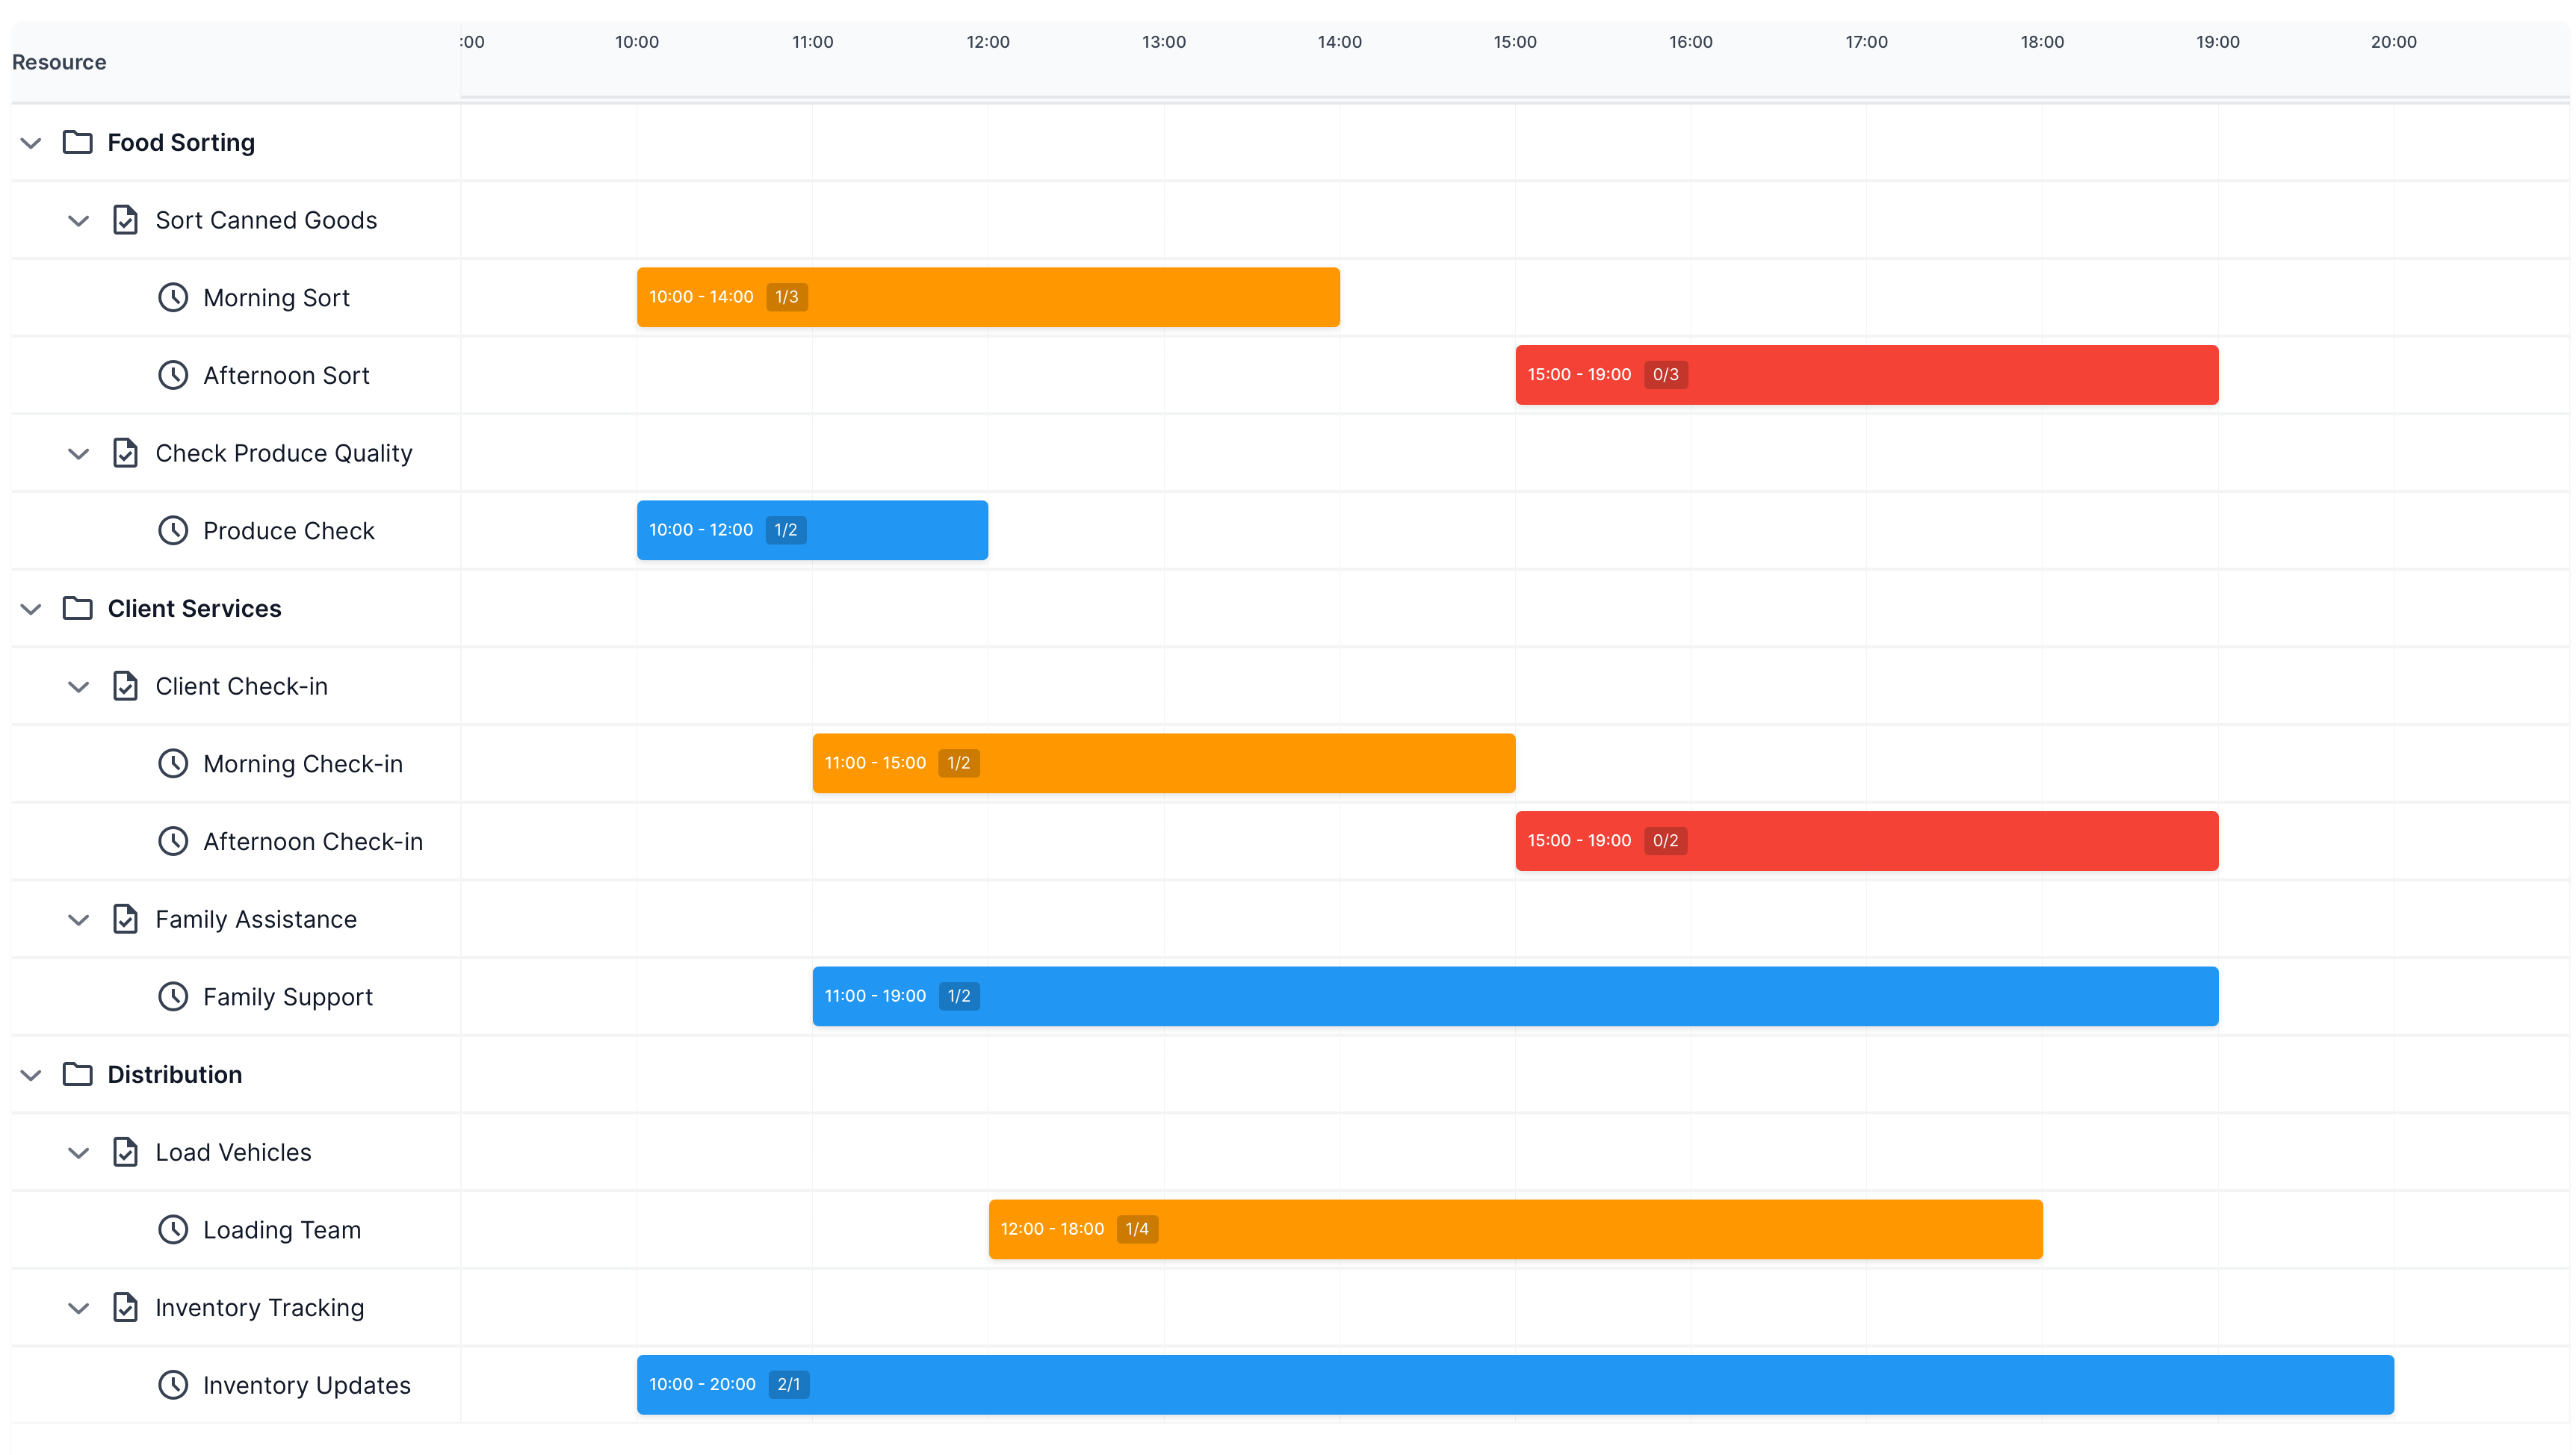
Task: Collapse the Distribution group chevron
Action: pos(31,1075)
